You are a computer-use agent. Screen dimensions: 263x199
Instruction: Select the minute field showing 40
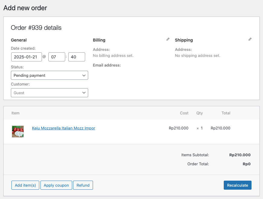(x=77, y=57)
